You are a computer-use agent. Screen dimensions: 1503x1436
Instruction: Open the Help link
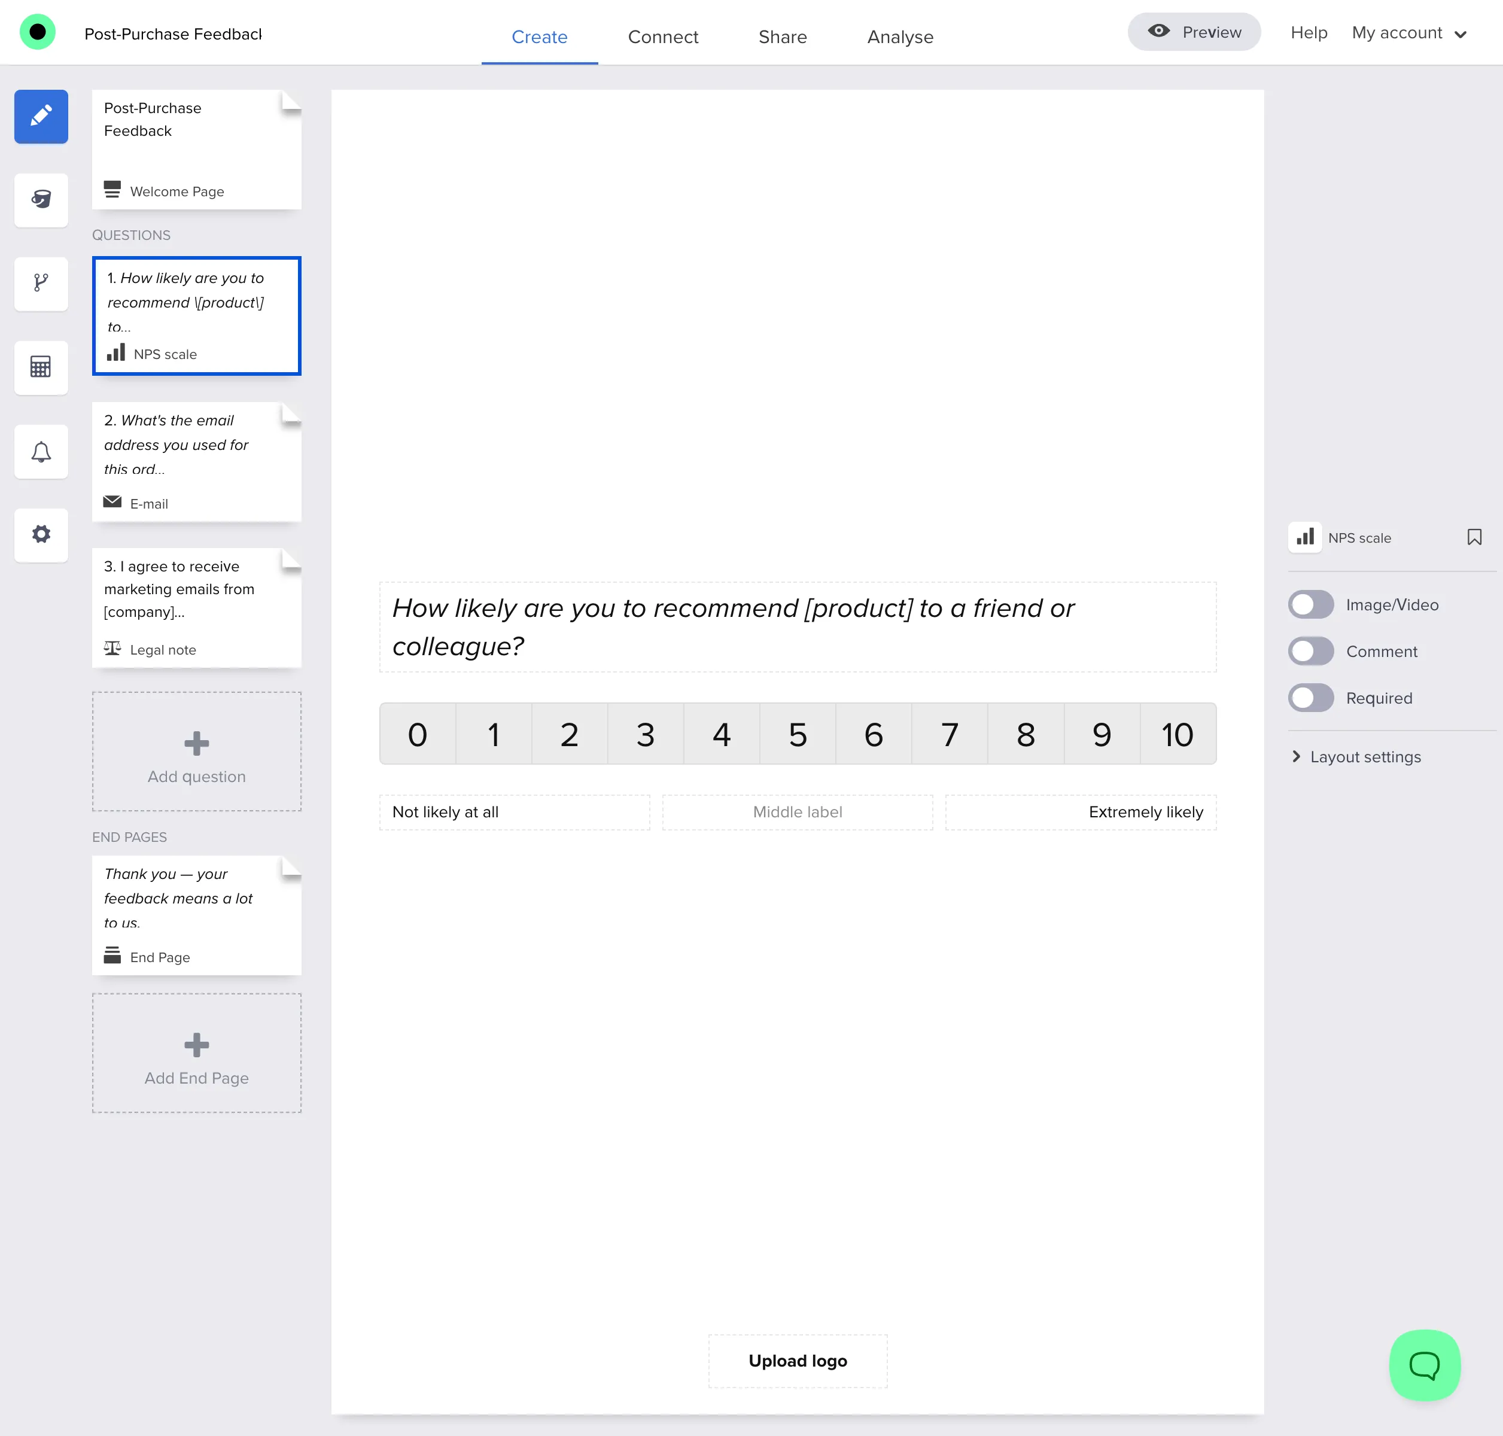pyautogui.click(x=1309, y=33)
